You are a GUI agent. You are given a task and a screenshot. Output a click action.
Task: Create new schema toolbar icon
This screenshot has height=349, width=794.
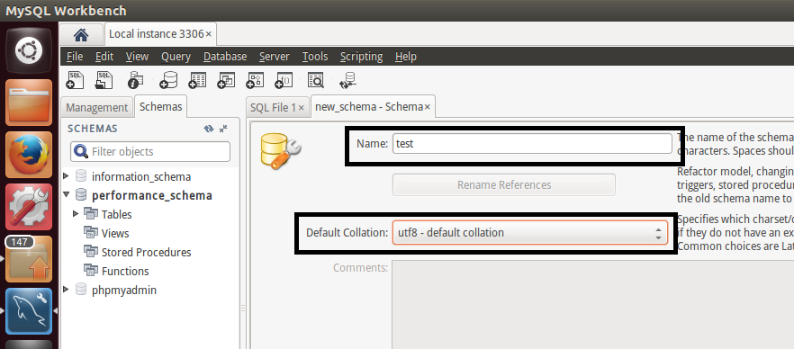click(x=168, y=80)
